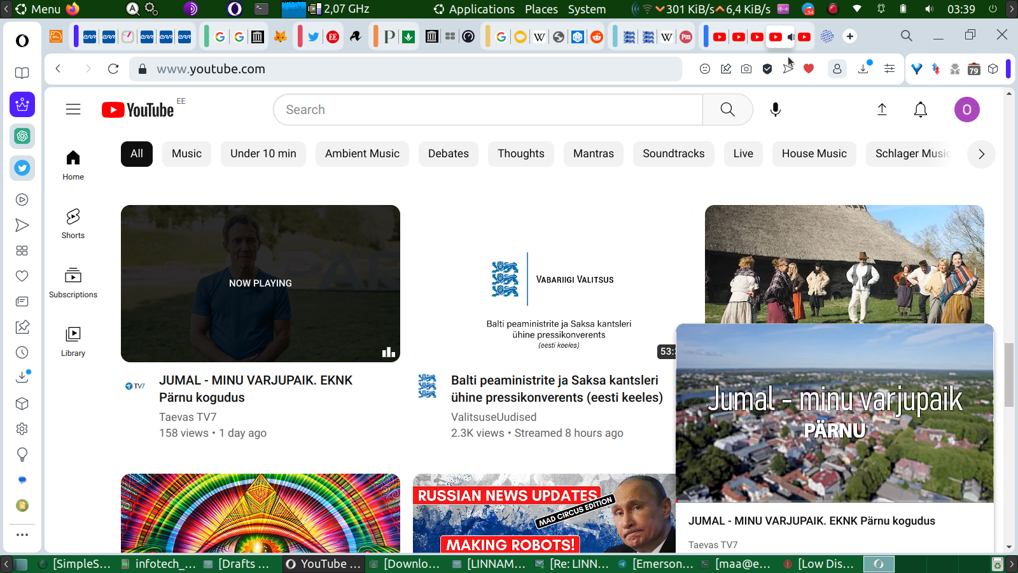Screen dimensions: 1018x573
Task: Open the Library section
Action: tap(73, 341)
